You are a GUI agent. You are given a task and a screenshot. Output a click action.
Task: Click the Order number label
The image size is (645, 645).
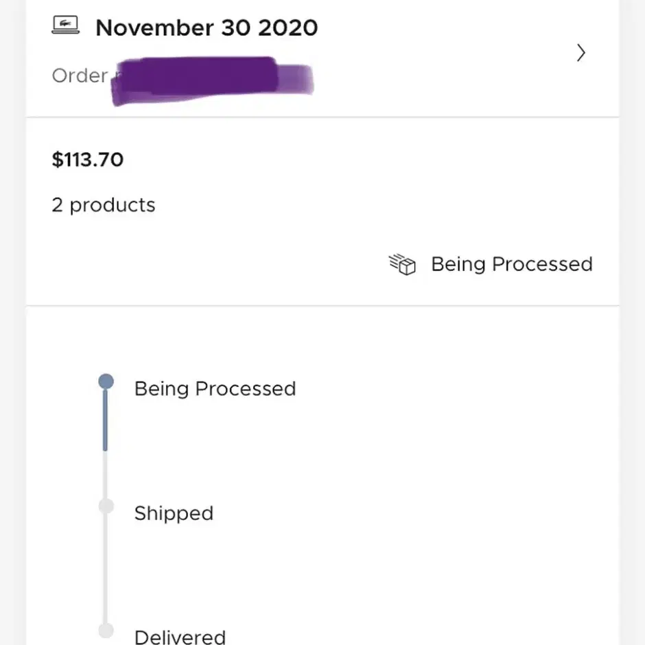click(x=80, y=75)
